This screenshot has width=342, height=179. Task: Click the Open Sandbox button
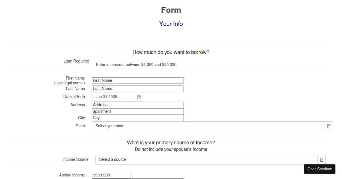point(319,169)
